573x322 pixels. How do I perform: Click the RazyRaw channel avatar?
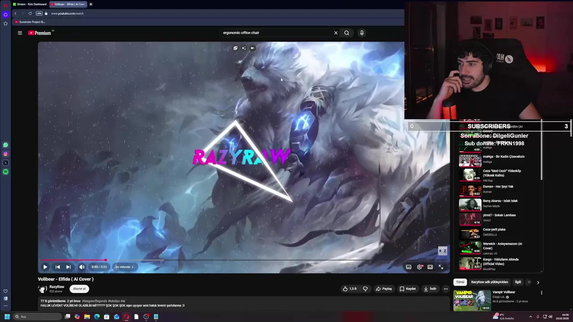click(x=43, y=289)
